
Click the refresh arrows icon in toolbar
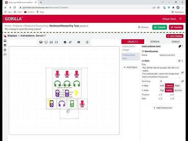70,42
